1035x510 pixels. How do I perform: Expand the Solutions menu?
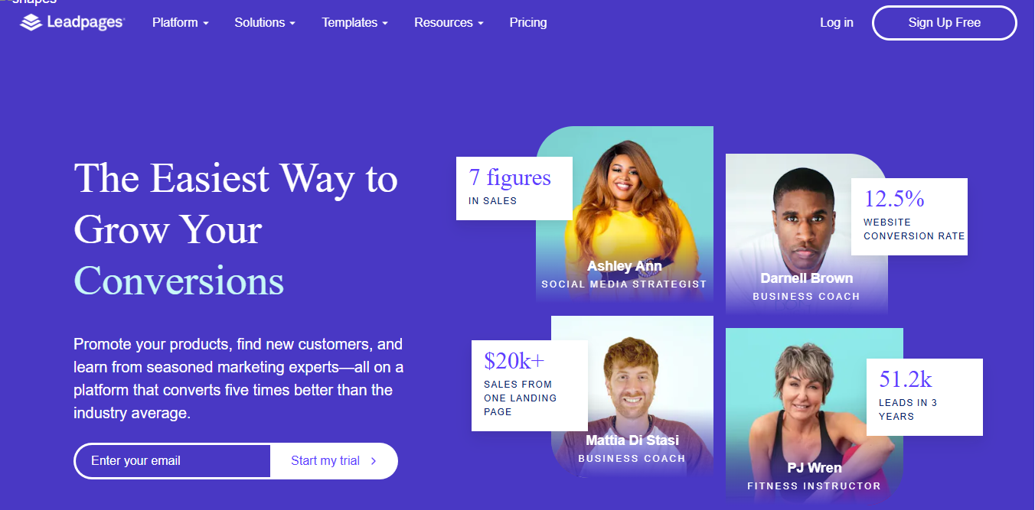(265, 23)
